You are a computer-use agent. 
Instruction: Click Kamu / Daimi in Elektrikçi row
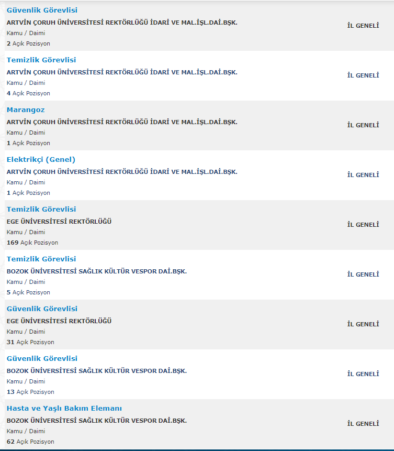26,183
